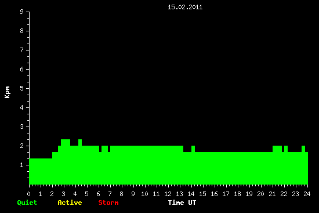Screen dimensions: 319x213
Task: Select the 18 hour tick label
Action: (x=237, y=194)
